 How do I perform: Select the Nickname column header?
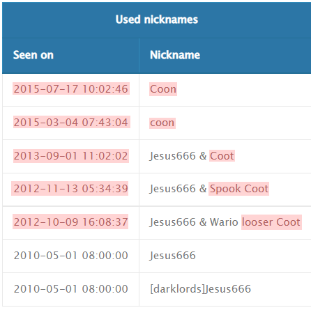click(x=175, y=55)
